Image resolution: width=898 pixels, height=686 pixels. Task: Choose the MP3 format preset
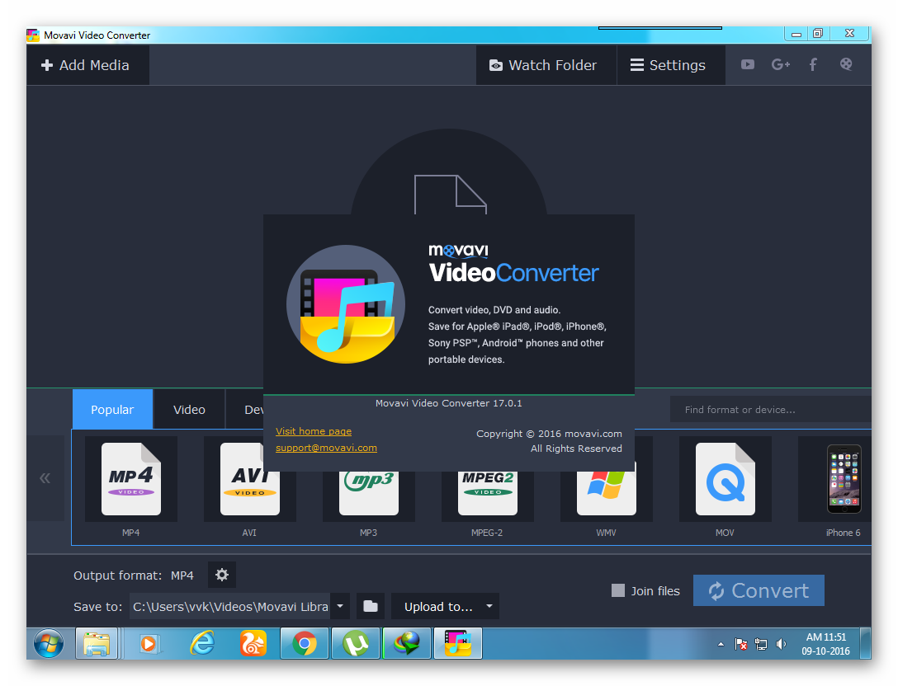[369, 496]
